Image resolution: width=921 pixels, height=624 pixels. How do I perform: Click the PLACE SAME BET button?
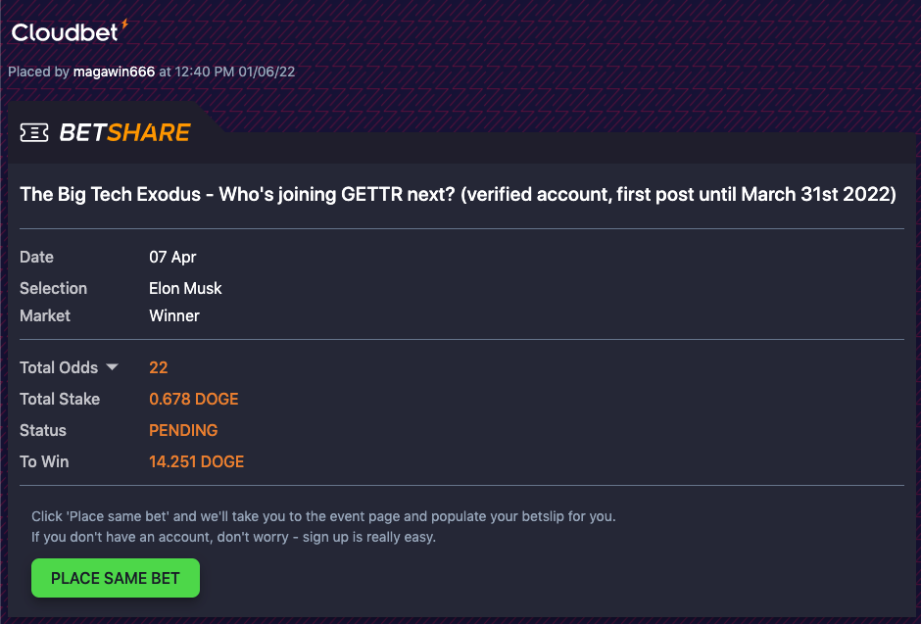click(116, 578)
